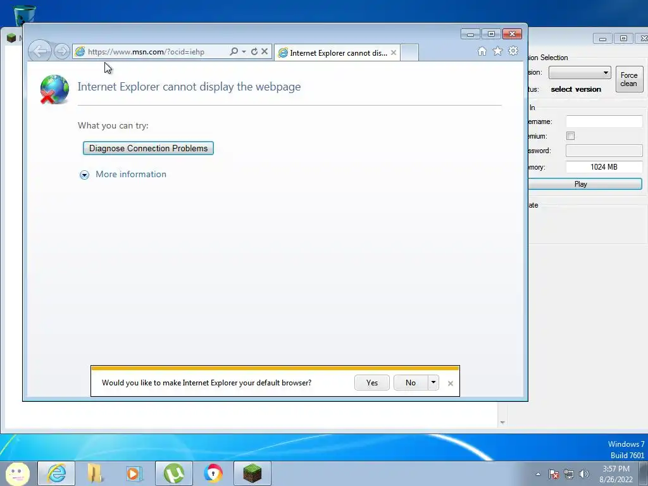Viewport: 648px width, 486px height.
Task: Open Internet Explorer from the taskbar
Action: tap(56, 473)
